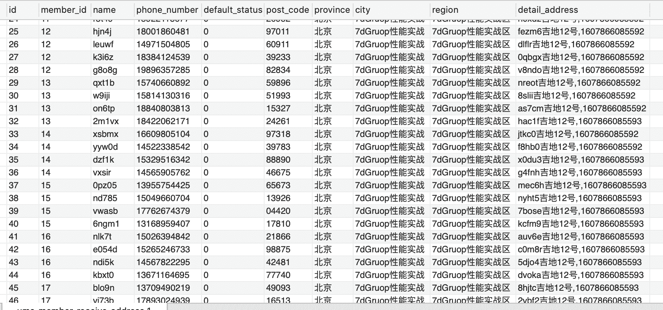Select member_id cell in kbxt0 row

[46, 275]
